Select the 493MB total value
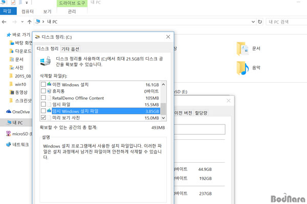Screen dimensions: 307x204 (x=158, y=127)
